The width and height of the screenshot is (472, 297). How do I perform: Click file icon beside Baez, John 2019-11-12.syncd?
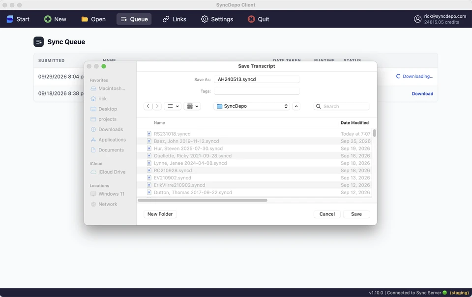[149, 141]
